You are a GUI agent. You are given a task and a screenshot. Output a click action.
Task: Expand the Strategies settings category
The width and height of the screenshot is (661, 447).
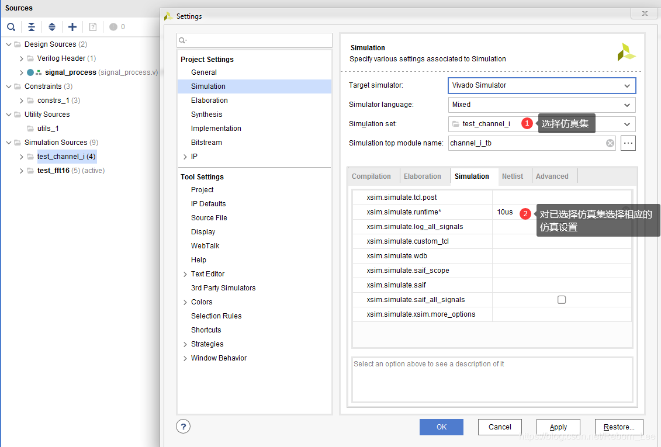185,344
